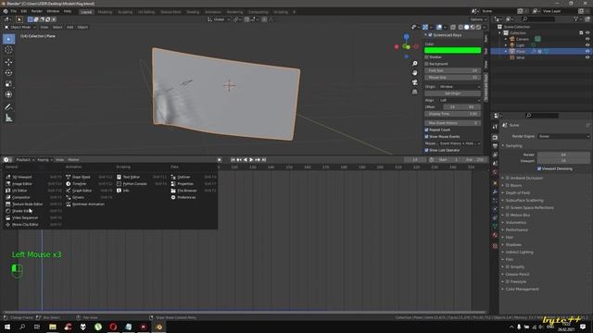This screenshot has width=593, height=333.
Task: Choose Image Editor from editor menu
Action: tap(33, 184)
